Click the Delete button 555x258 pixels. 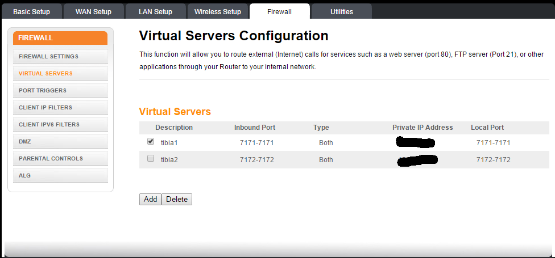coord(177,199)
